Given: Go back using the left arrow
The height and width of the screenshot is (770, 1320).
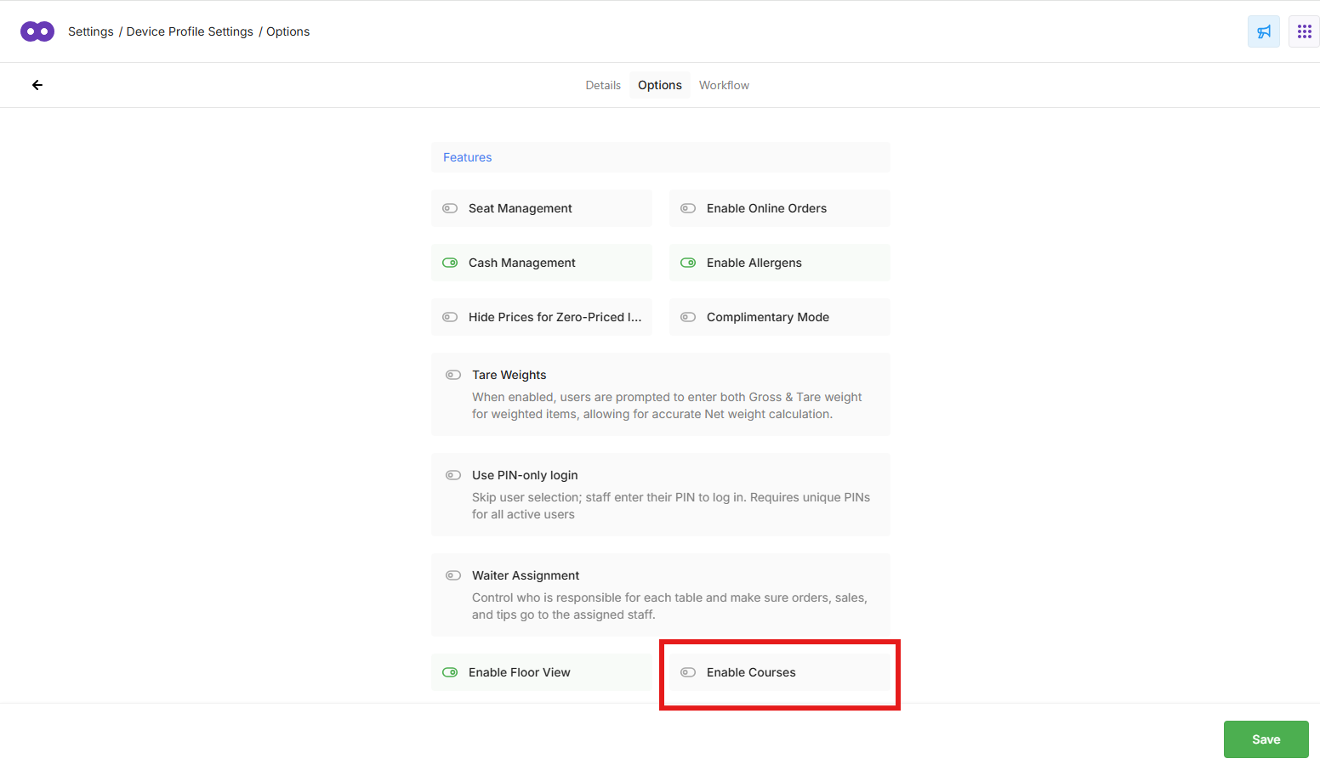Looking at the screenshot, I should [x=37, y=85].
